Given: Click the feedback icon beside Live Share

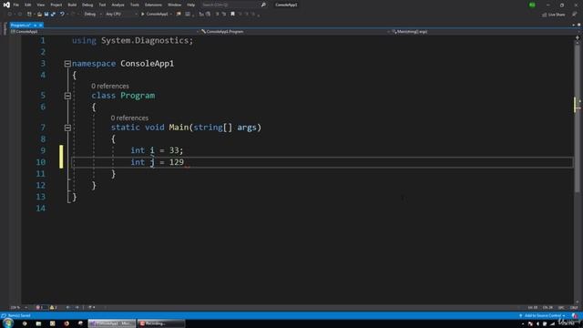Looking at the screenshot, I should [x=575, y=15].
